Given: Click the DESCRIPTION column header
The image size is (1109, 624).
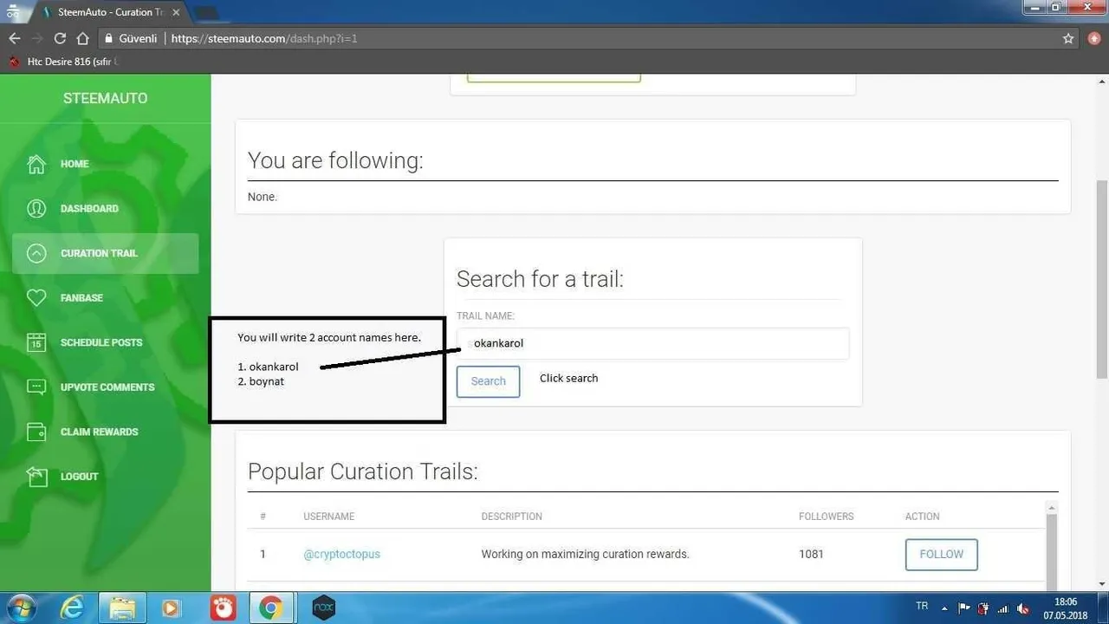Looking at the screenshot, I should (511, 517).
